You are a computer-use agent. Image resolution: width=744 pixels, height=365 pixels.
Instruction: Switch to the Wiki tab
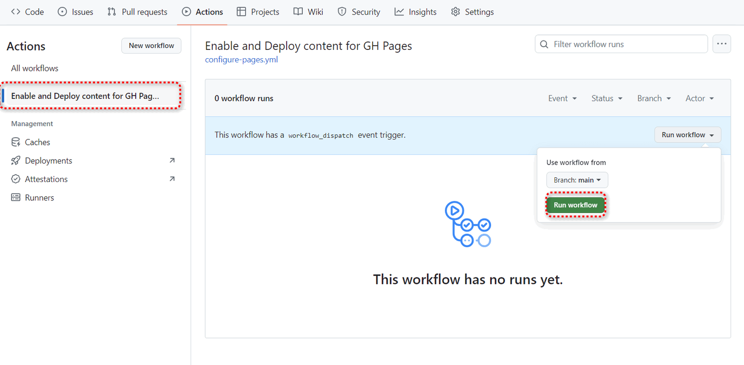(x=308, y=12)
